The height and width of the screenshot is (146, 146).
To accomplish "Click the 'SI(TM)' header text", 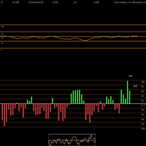I will pyautogui.click(x=55, y=2).
